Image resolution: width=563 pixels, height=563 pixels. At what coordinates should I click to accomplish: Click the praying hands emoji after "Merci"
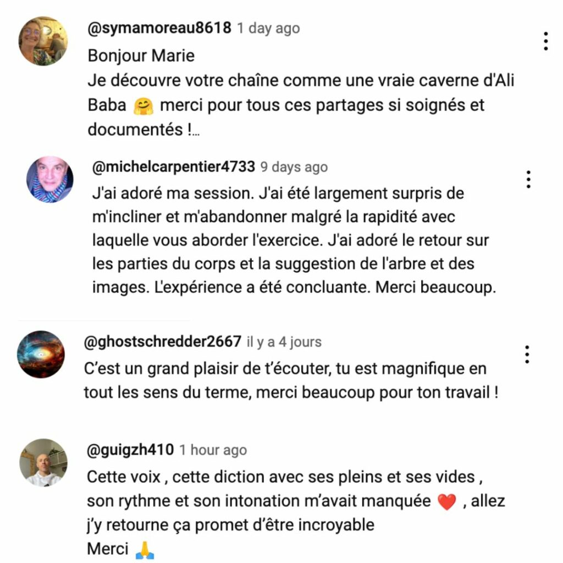tap(145, 550)
